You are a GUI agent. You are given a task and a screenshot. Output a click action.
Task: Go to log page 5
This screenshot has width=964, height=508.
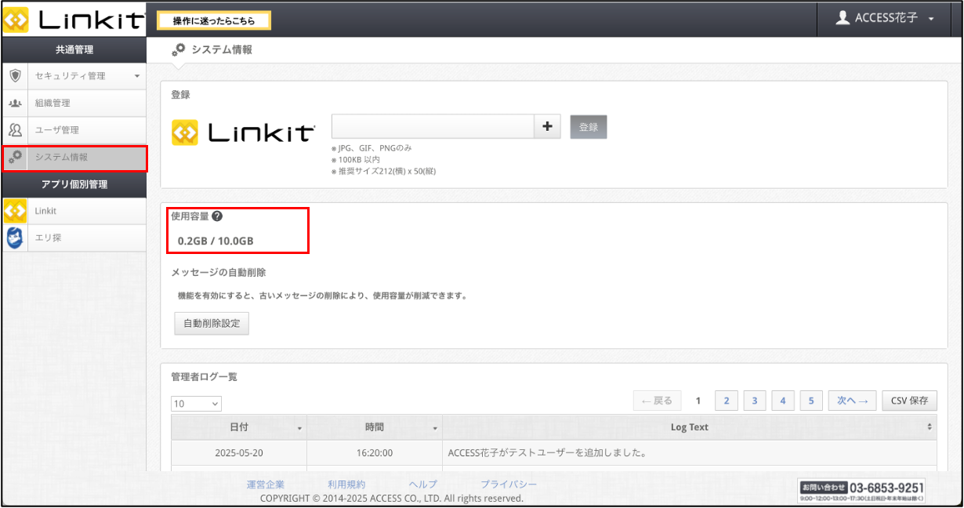811,401
